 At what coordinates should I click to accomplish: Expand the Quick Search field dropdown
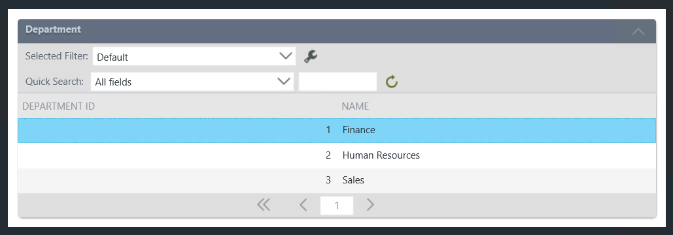click(x=192, y=82)
